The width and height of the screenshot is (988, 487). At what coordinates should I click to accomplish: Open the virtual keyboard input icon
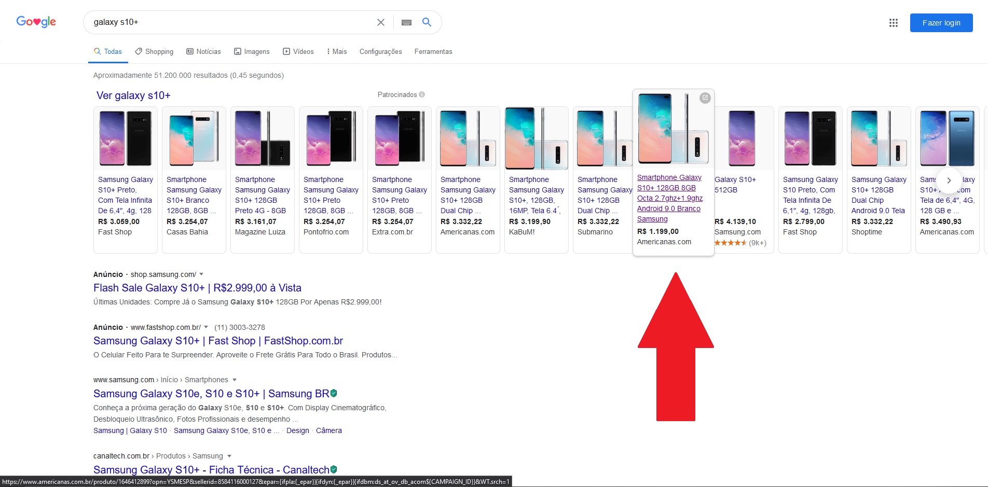tap(406, 22)
